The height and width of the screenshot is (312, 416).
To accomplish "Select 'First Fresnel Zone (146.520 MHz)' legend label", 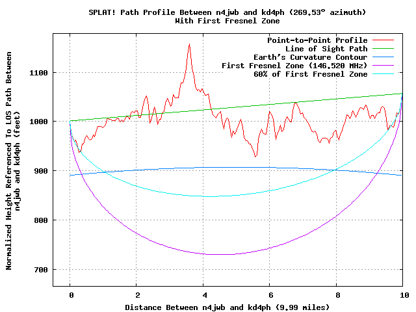I will (x=294, y=66).
